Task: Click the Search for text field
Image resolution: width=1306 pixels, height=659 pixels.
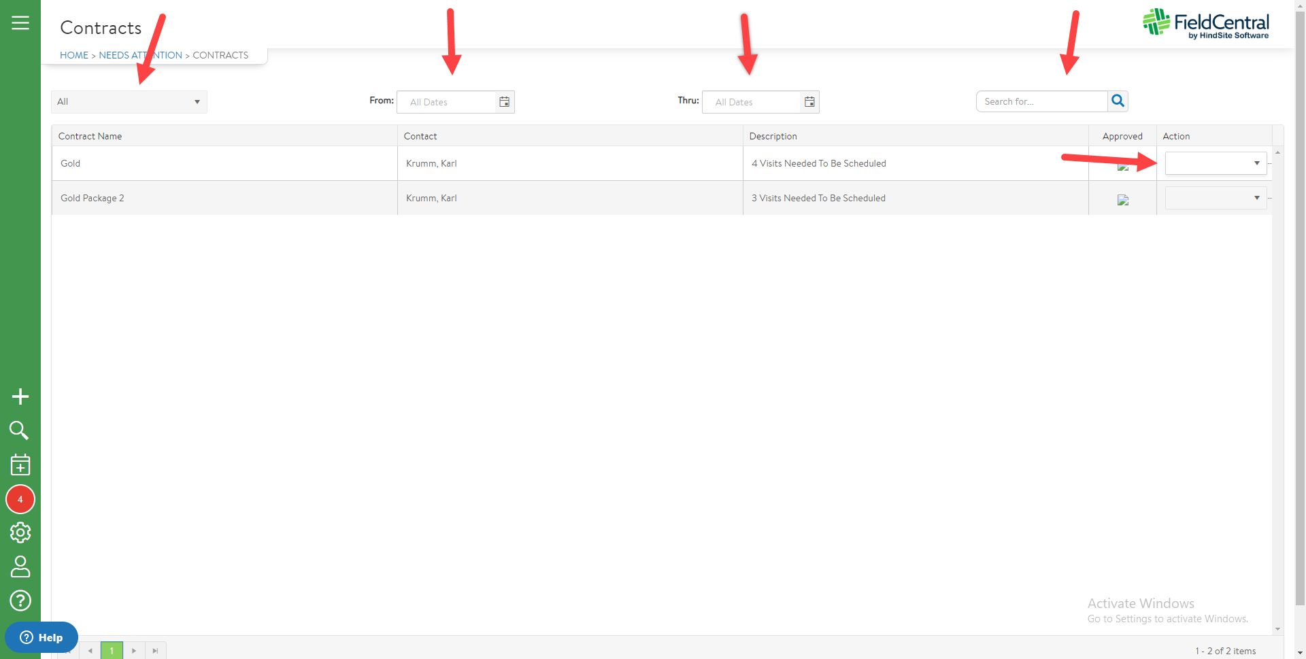Action: pos(1041,101)
